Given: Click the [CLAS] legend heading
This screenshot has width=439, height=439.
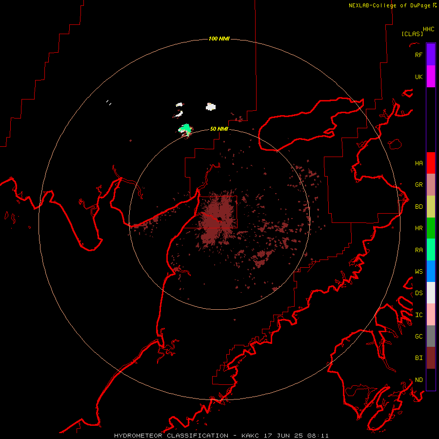Looking at the screenshot, I should point(412,34).
